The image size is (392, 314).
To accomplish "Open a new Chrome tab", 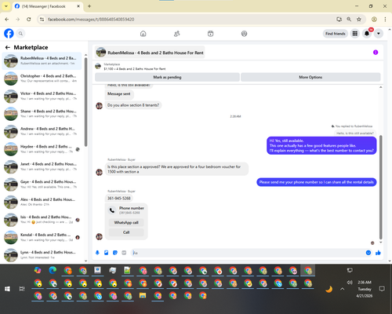I will [x=89, y=6].
